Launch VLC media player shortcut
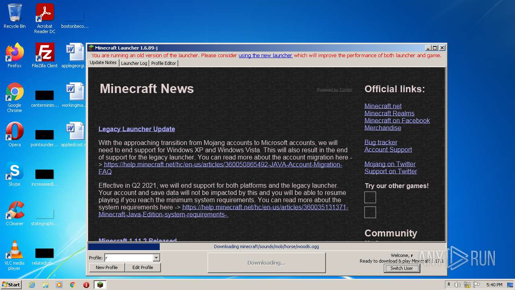Screen dimensions: 515x290 coord(14,255)
